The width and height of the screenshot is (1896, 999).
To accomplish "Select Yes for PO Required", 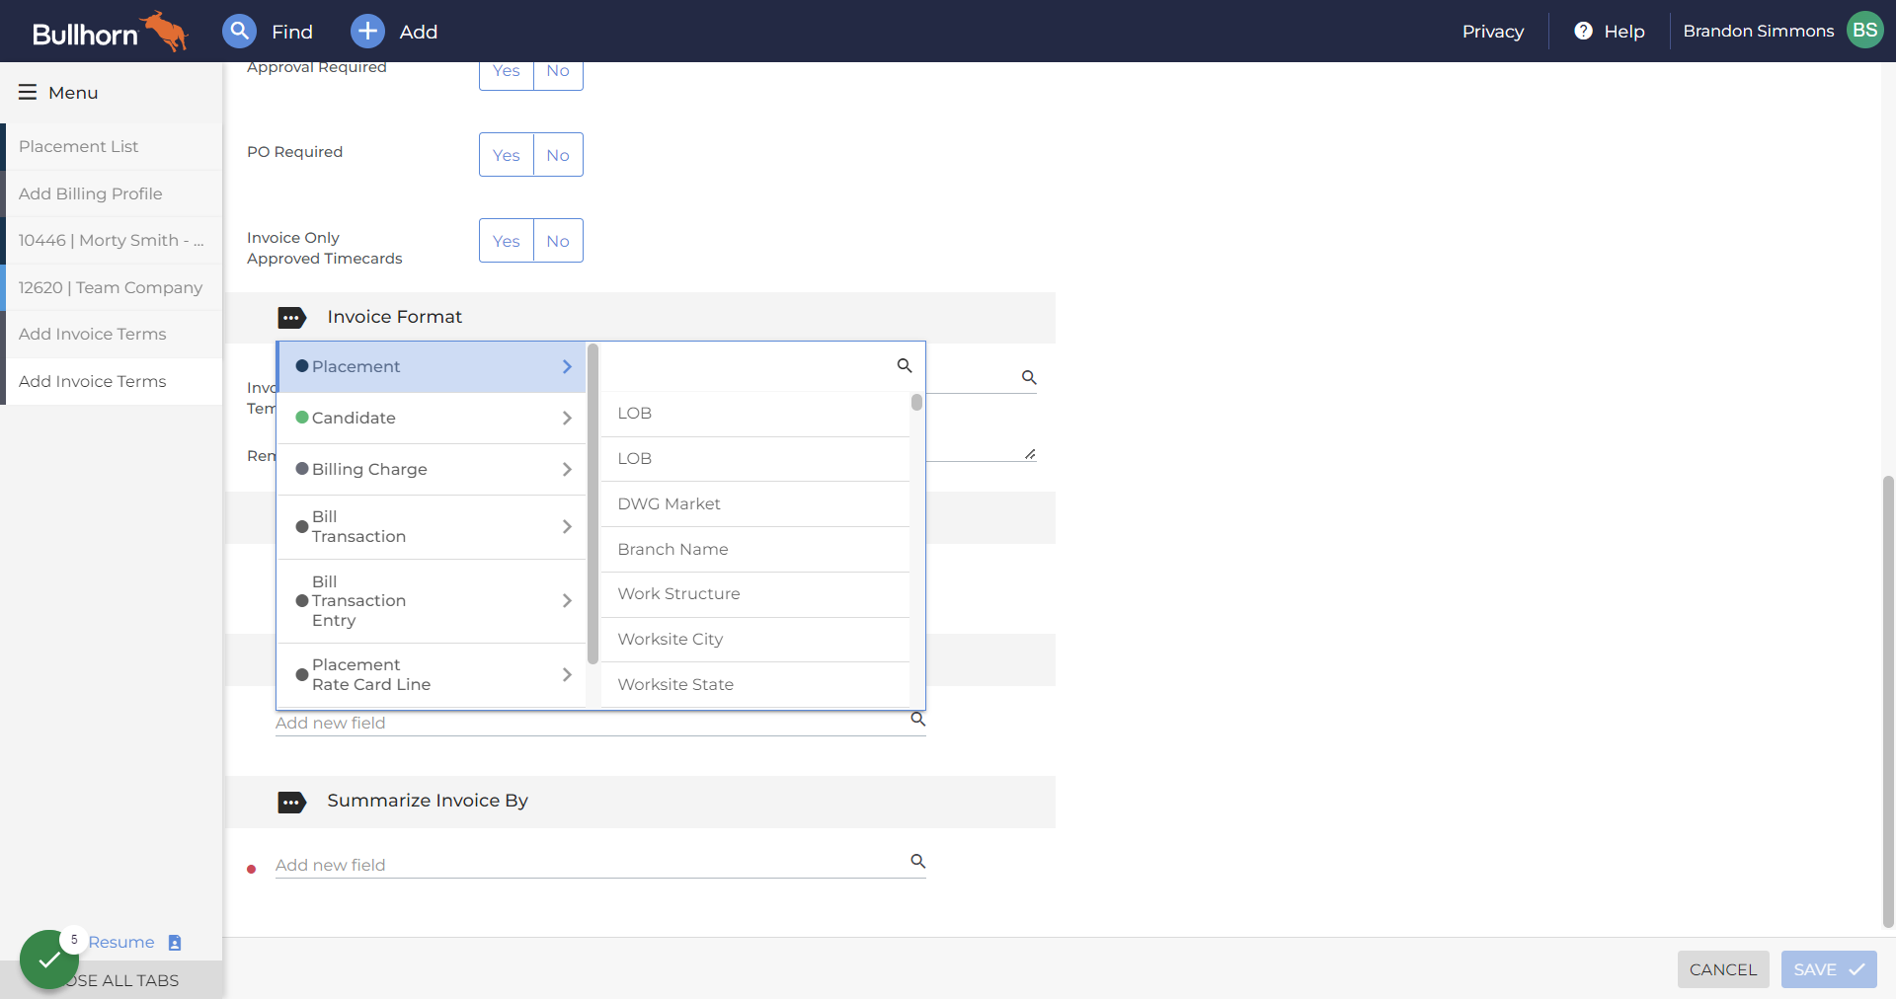I will click(506, 155).
